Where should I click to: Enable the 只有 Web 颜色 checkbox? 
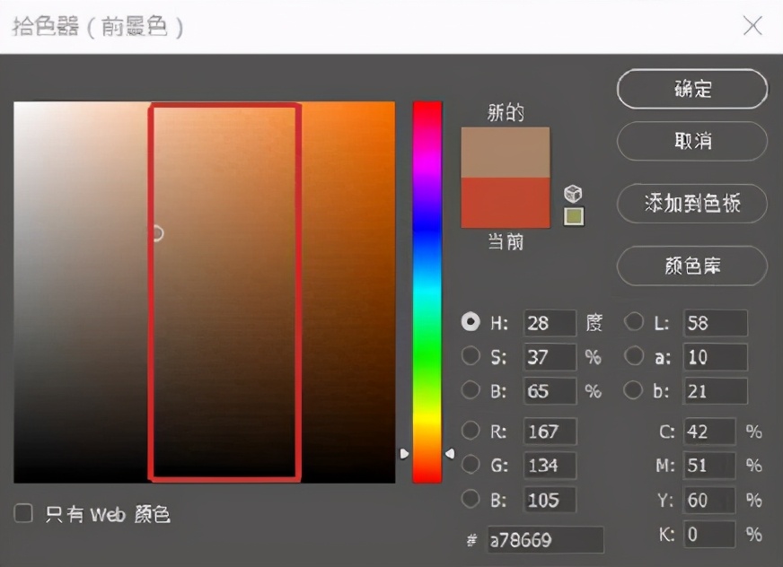[x=24, y=514]
